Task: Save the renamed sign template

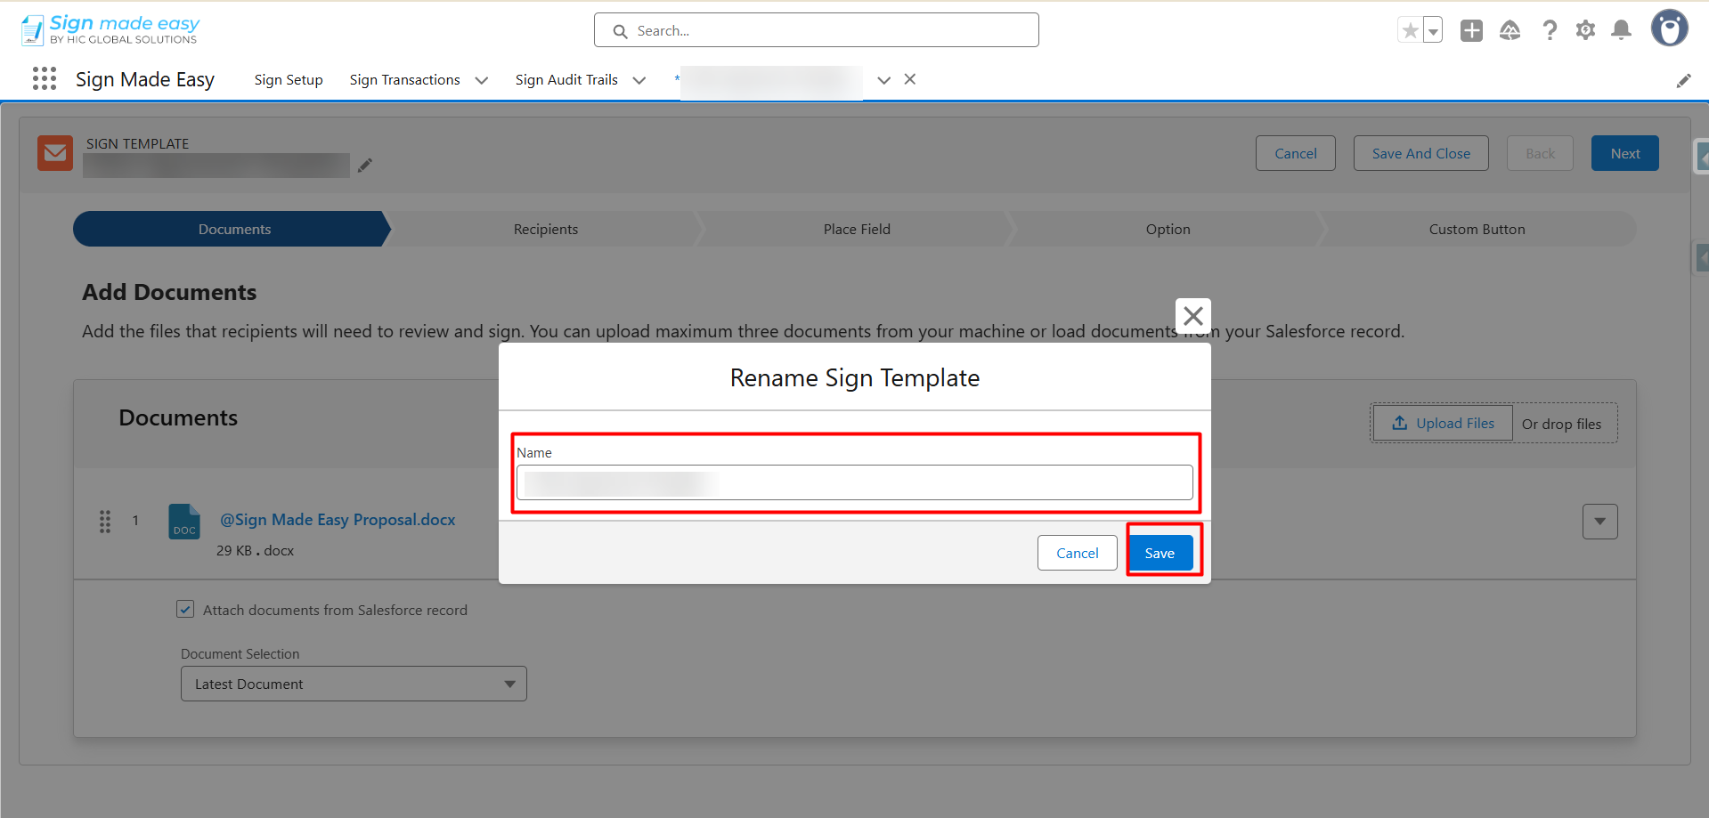Action: 1160,554
